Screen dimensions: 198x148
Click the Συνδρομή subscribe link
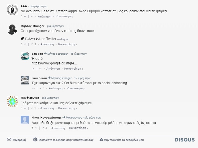pos(17,140)
